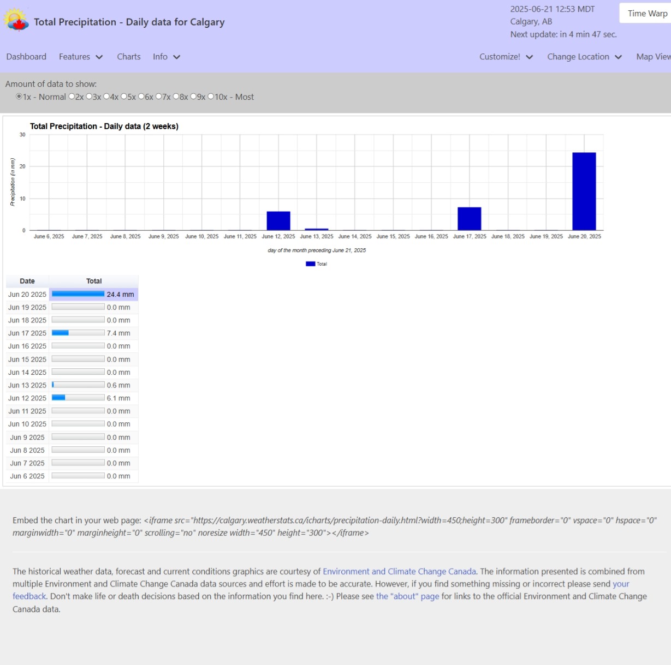The height and width of the screenshot is (665, 671).
Task: Click the Calgary, AB location text
Action: coord(531,22)
